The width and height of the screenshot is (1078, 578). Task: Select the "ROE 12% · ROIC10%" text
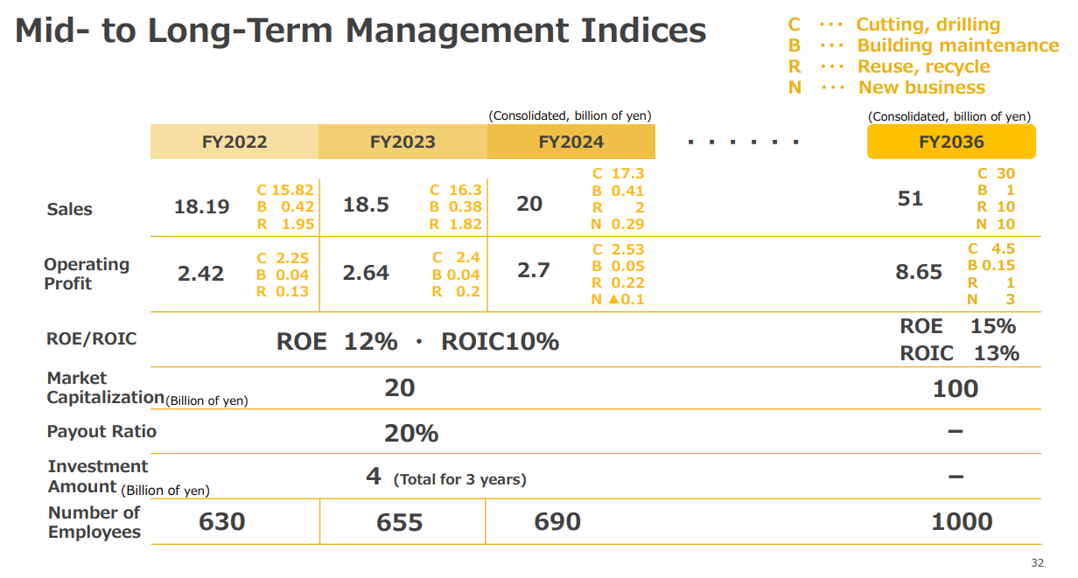click(417, 341)
